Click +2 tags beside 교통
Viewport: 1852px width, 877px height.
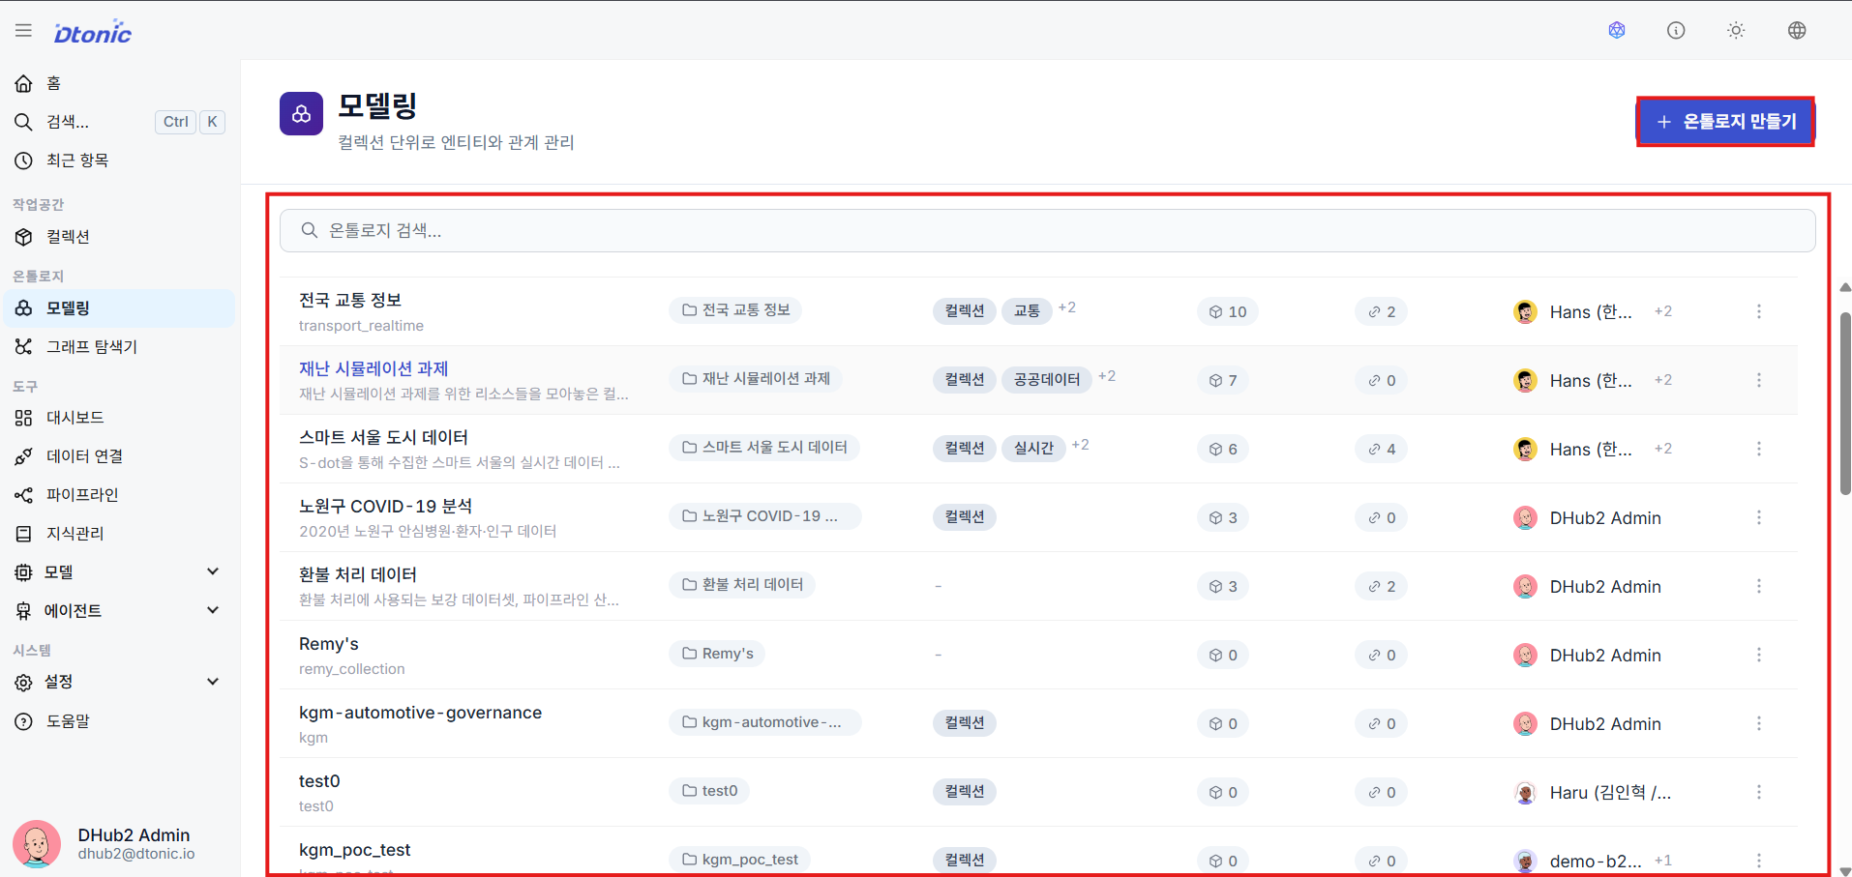(1067, 307)
